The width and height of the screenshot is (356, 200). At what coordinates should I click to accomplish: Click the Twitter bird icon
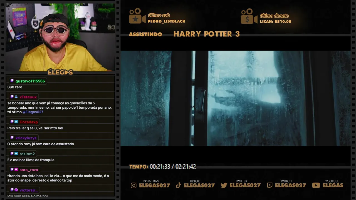coord(224,186)
